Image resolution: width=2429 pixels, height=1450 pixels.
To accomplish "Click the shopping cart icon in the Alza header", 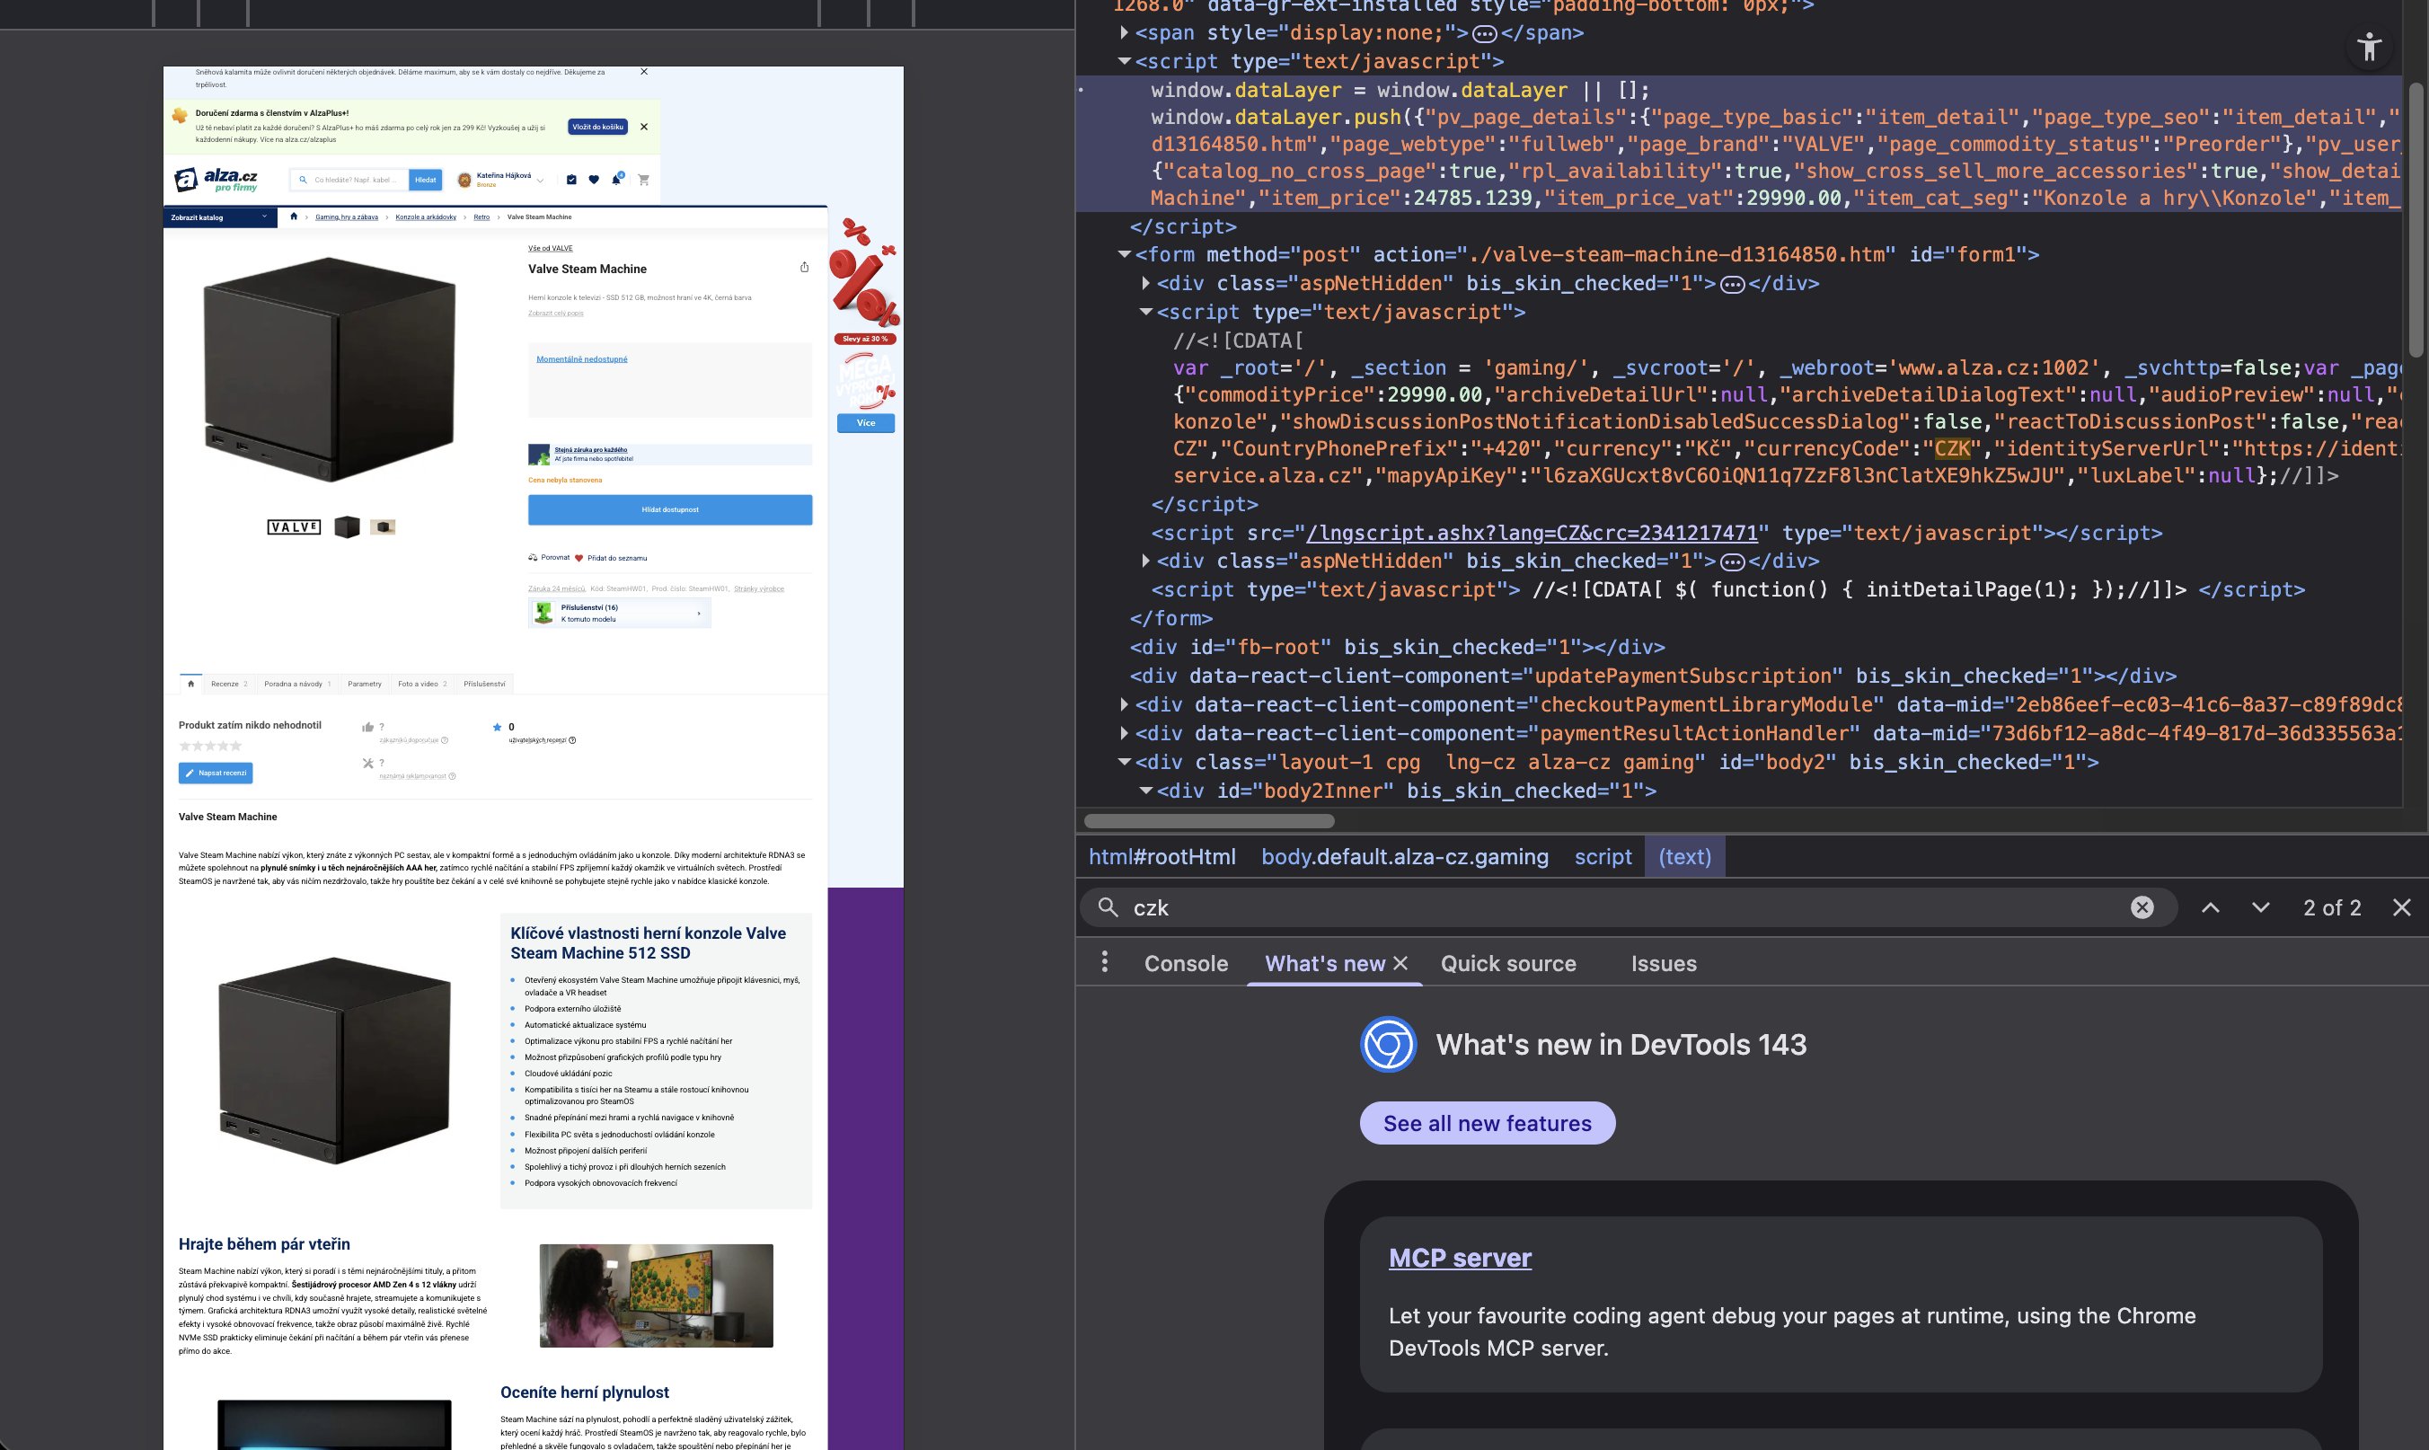I will [644, 180].
